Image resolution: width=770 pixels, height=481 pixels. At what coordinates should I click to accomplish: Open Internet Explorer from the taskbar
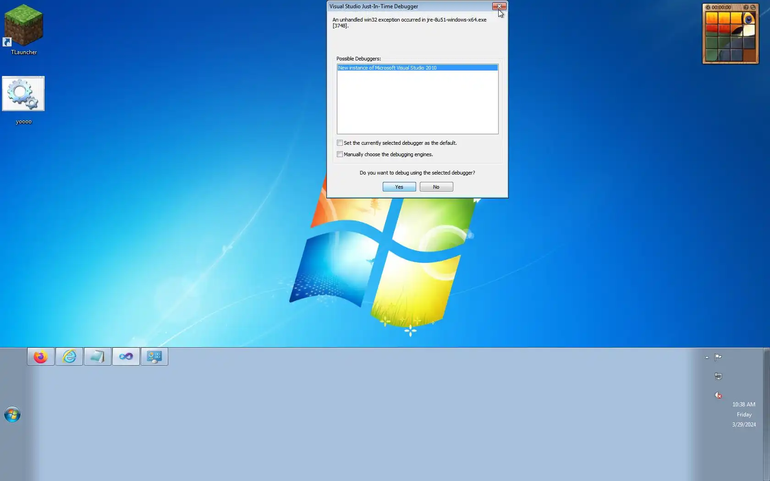pos(69,356)
